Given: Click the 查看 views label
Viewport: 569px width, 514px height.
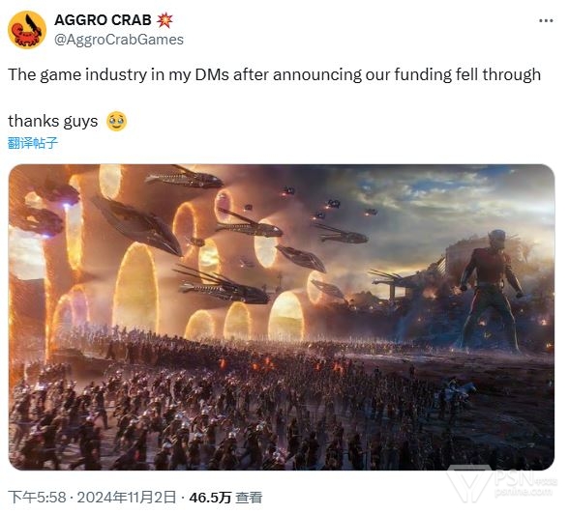Looking at the screenshot, I should coord(249,498).
